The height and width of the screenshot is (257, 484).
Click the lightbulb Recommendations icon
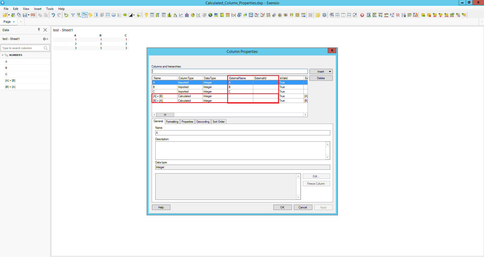coord(146,15)
